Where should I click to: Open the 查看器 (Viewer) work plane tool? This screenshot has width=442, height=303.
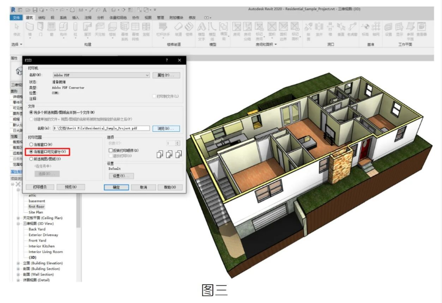421,29
